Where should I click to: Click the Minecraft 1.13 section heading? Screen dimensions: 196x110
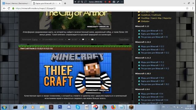coord(142,26)
